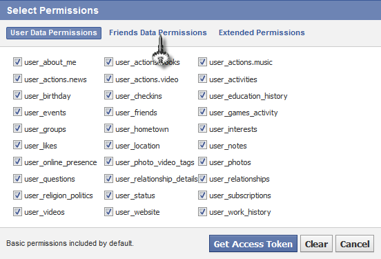Uncheck user_work_history checkbox
The width and height of the screenshot is (381, 259).
pos(202,211)
